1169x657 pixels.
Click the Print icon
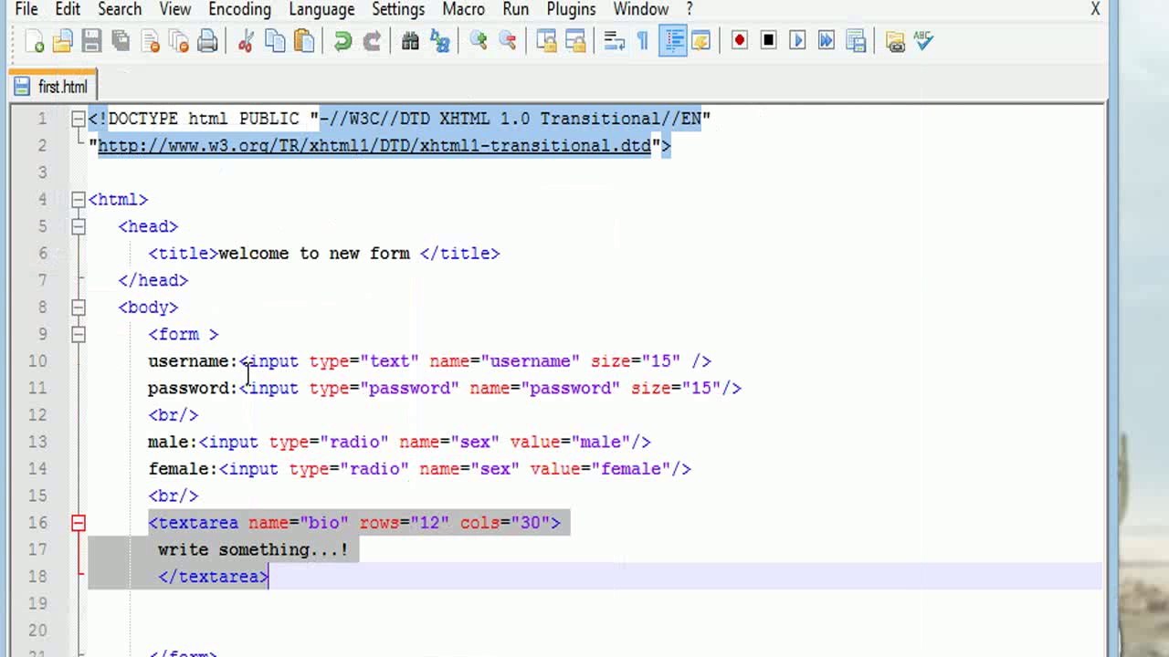[208, 41]
